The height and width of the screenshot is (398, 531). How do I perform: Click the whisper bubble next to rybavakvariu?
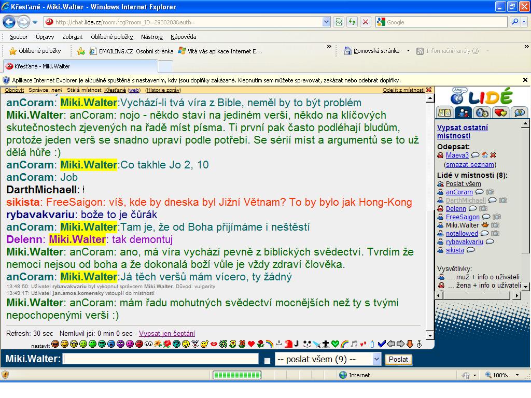click(490, 241)
